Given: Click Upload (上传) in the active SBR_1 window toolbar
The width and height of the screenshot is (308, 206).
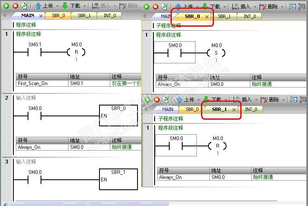Looking at the screenshot, I should 185,100.
